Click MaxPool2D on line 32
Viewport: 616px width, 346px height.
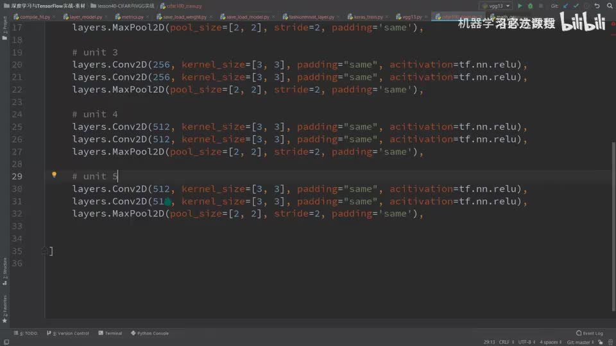[139, 213]
